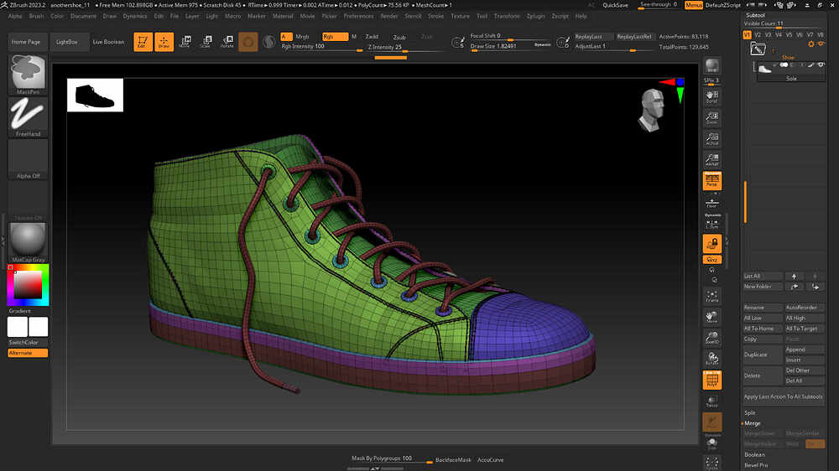
Task: Toggle Zsub sculpt mode
Action: coord(399,37)
